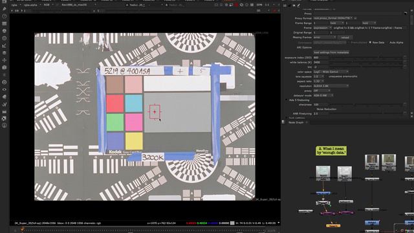Open the rgba.alpha channel dropdown
This screenshot has height=233, width=414.
click(x=32, y=5)
